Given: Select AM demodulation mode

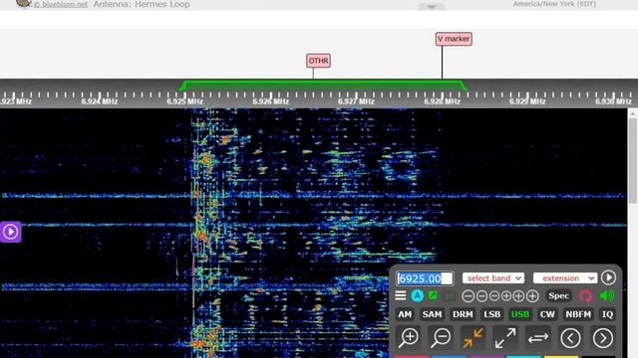Looking at the screenshot, I should coord(405,314).
